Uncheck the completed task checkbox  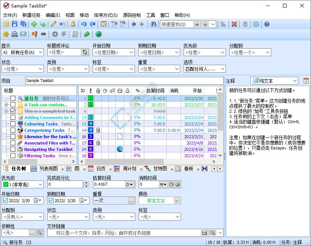(x=13, y=111)
